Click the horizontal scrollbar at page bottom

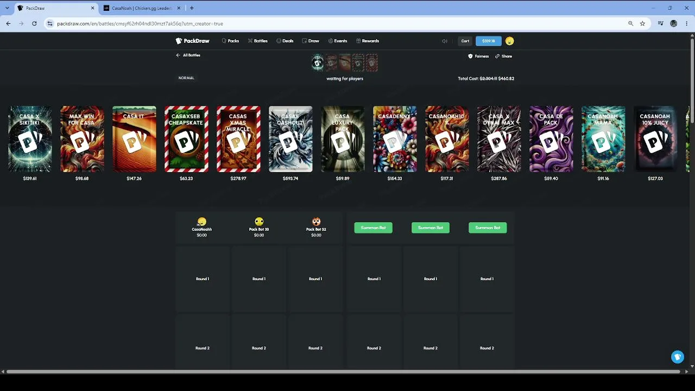(x=343, y=371)
